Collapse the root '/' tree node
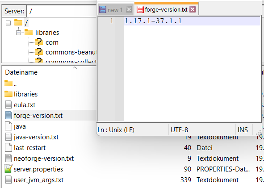This screenshot has height=188, width=264. (8, 23)
